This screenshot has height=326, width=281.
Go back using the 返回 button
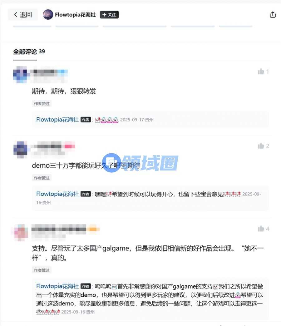pos(23,15)
